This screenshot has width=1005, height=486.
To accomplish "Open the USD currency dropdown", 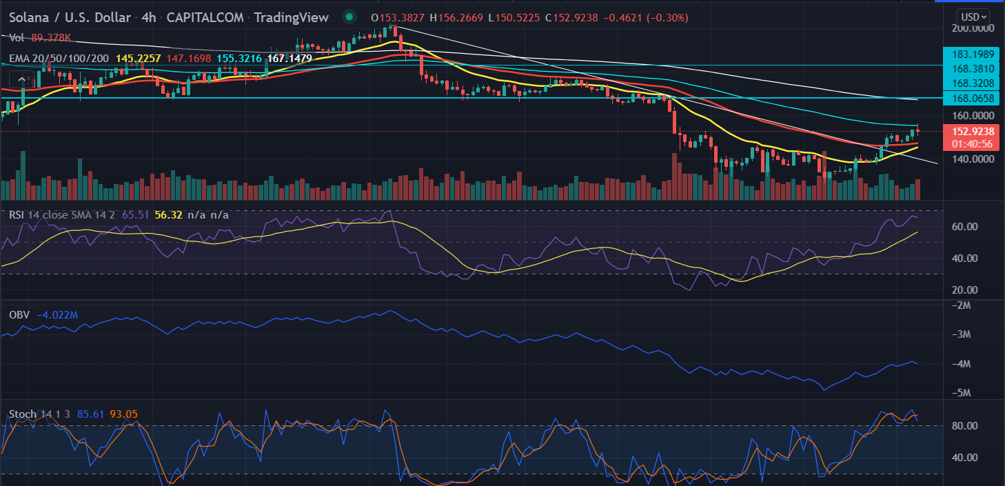I will (x=973, y=17).
